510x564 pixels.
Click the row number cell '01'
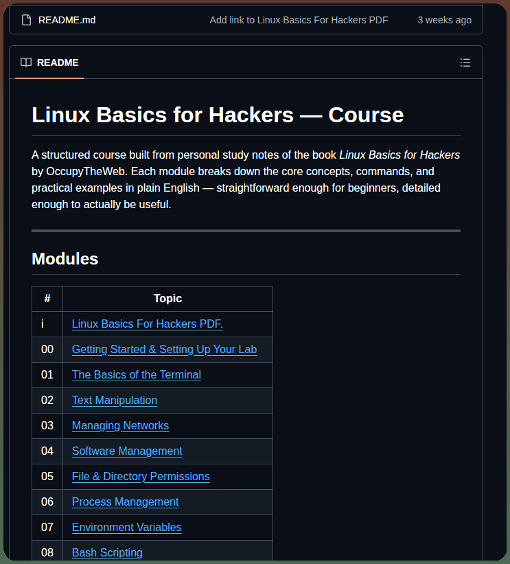click(47, 375)
